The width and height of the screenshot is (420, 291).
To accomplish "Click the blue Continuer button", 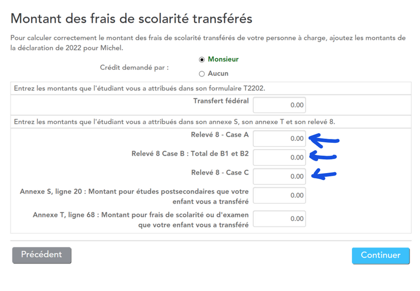I will point(380,256).
